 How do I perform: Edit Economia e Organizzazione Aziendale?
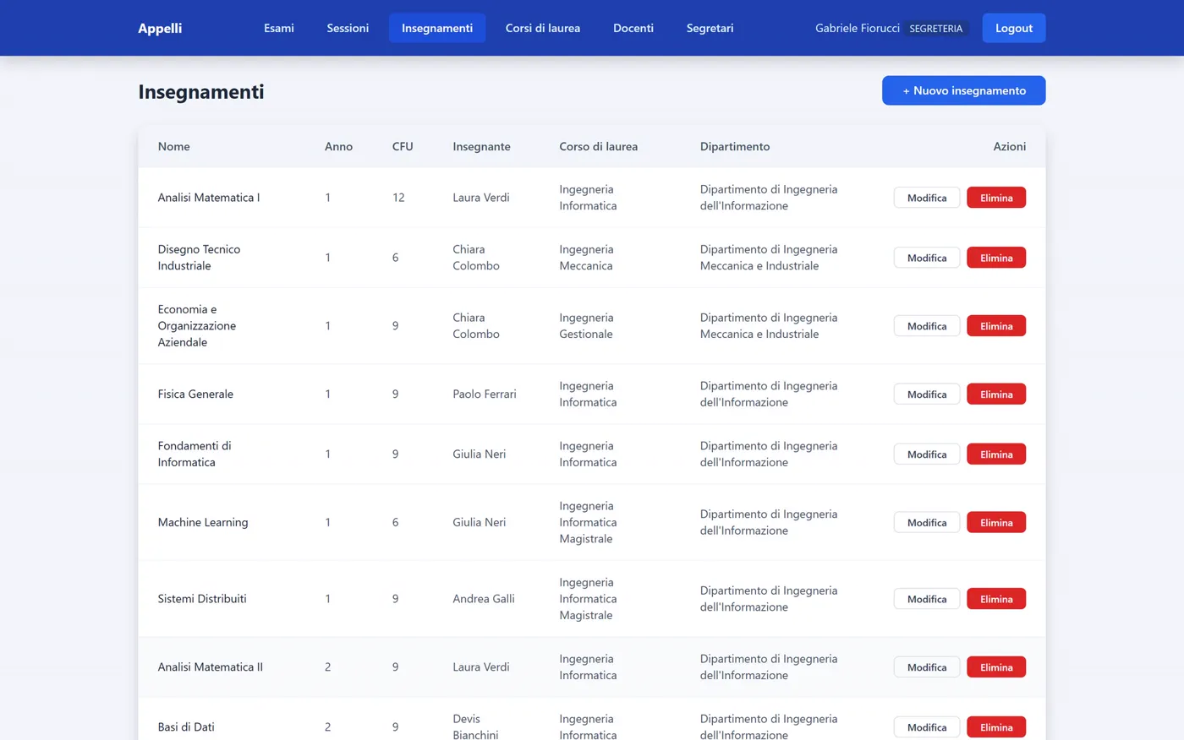tap(927, 326)
